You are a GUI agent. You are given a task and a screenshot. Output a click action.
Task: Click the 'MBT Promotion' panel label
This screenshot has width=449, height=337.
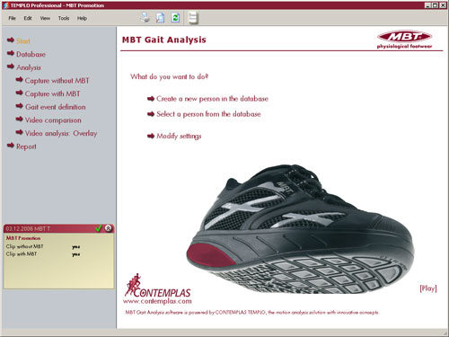coord(23,238)
